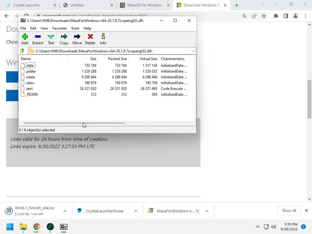Screen dimensions: 312x234
Task: Open the MesaForWindows 7z download item
Action: pos(178,211)
